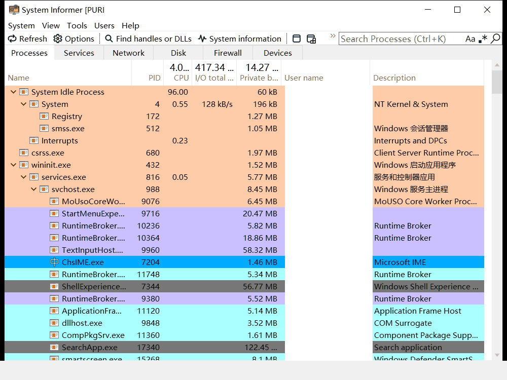Click the TextInputHost process icon

[x=54, y=250]
